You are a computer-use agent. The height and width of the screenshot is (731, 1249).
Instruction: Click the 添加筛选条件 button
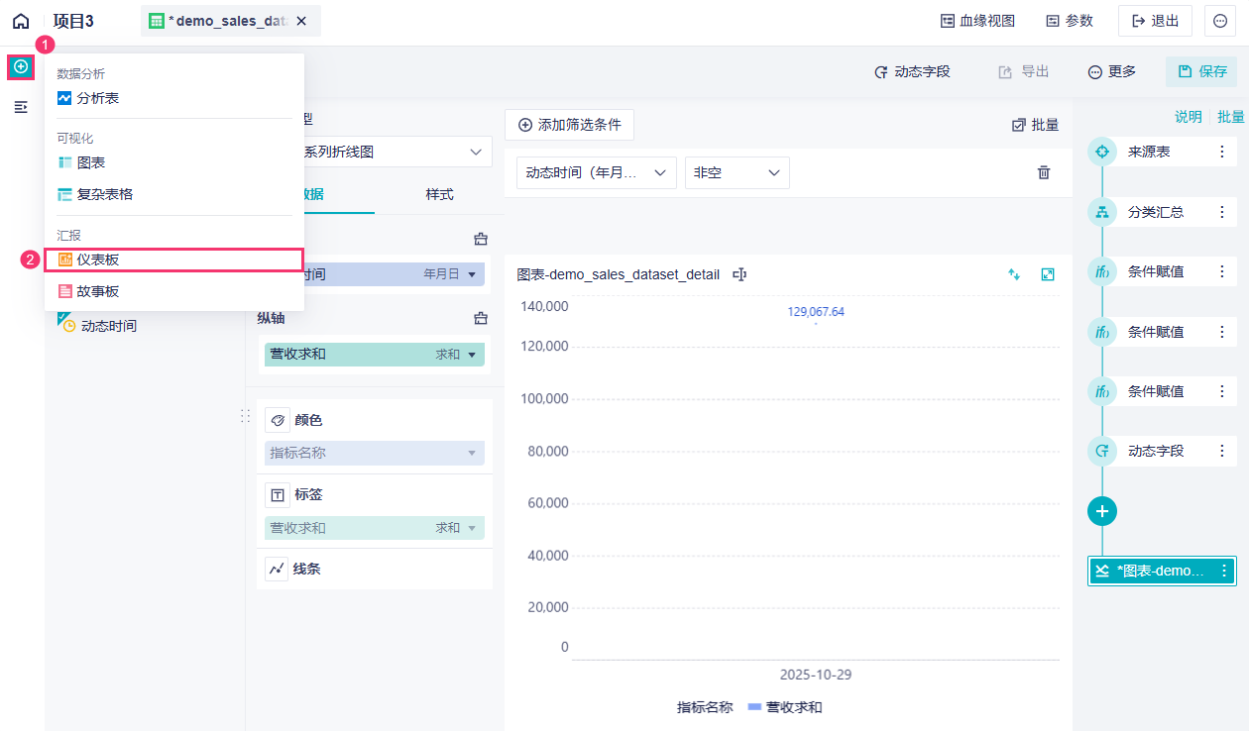(569, 125)
